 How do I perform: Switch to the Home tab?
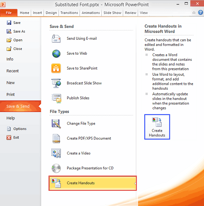(x=24, y=13)
